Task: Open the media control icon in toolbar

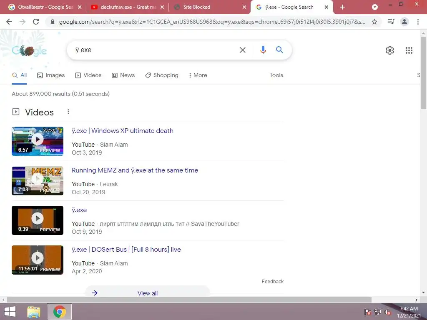Action: pyautogui.click(x=391, y=22)
